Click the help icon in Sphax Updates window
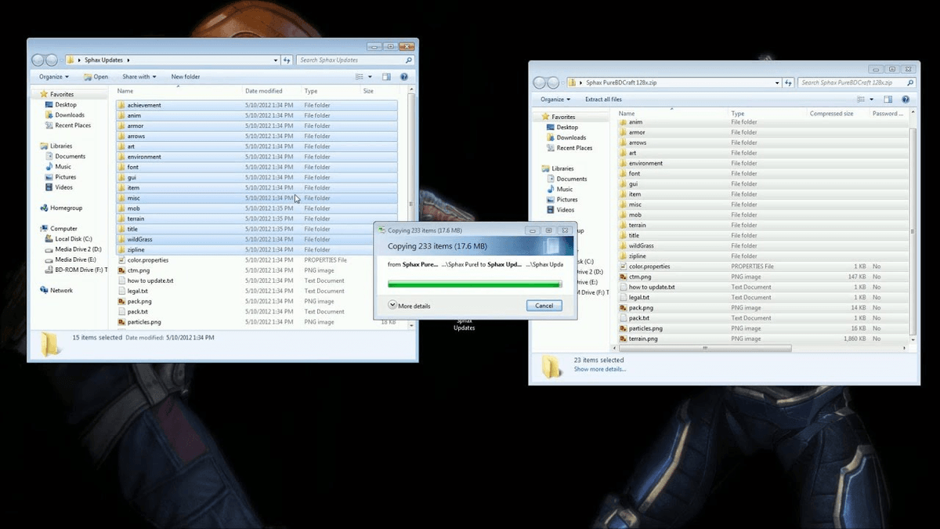This screenshot has width=940, height=529. click(x=404, y=77)
